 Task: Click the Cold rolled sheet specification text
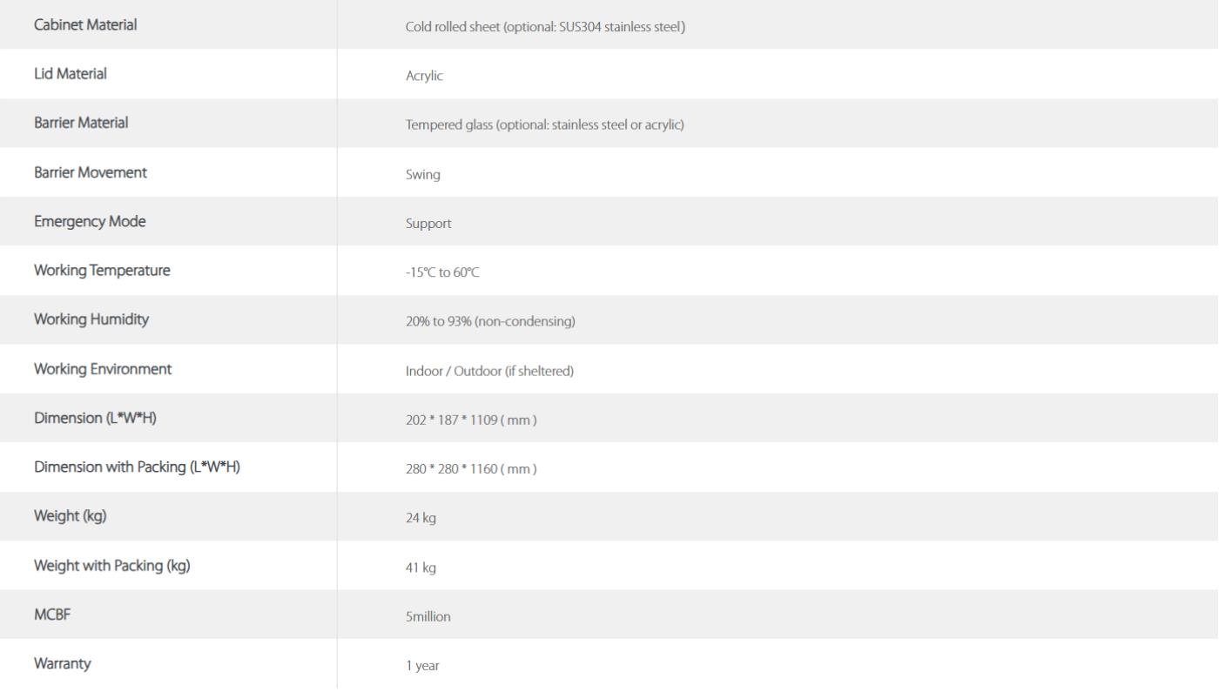pos(546,27)
